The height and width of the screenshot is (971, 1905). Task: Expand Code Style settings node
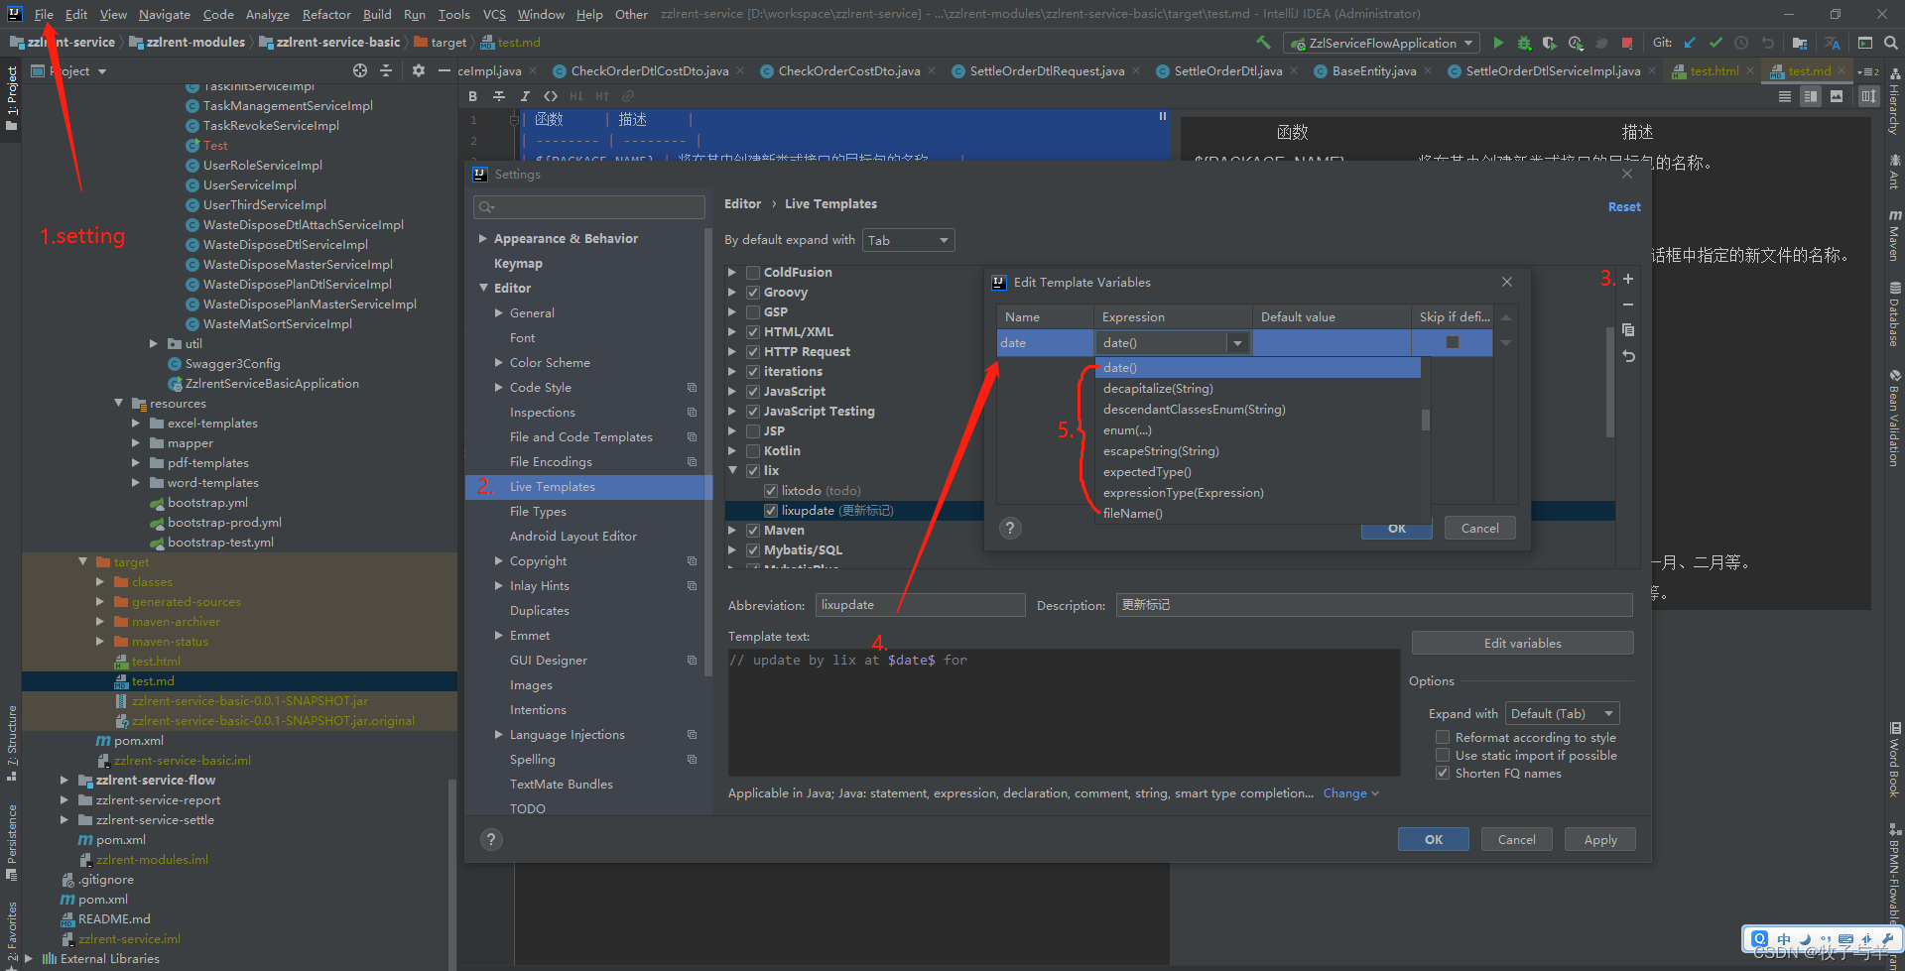coord(499,388)
